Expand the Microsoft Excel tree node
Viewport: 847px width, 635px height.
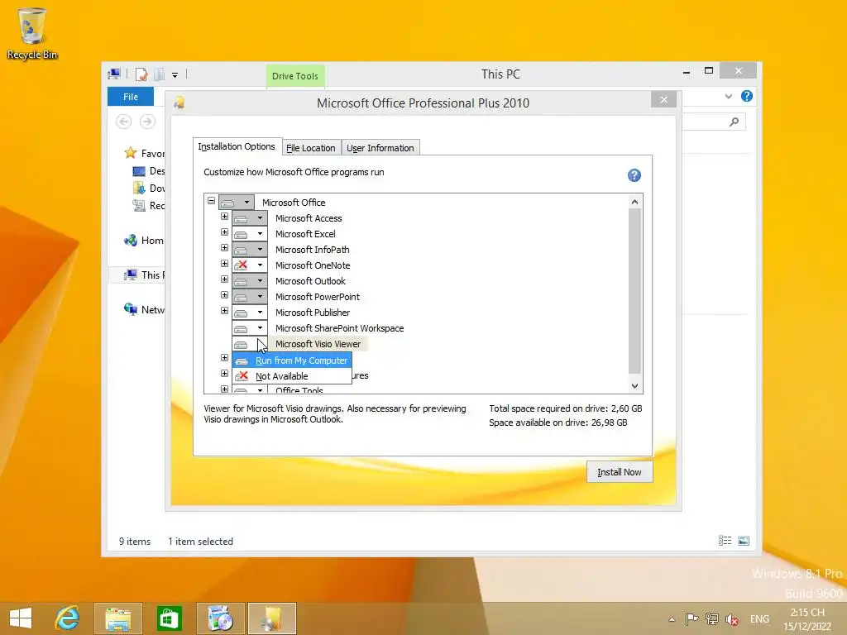tap(224, 232)
